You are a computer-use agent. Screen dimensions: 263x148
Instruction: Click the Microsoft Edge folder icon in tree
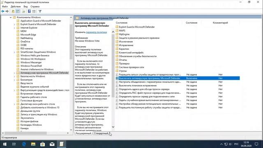pyautogui.click(x=18, y=35)
